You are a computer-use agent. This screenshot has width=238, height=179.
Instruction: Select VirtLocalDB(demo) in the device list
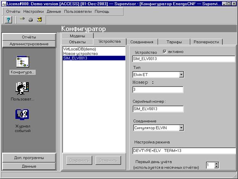pyautogui.click(x=79, y=49)
